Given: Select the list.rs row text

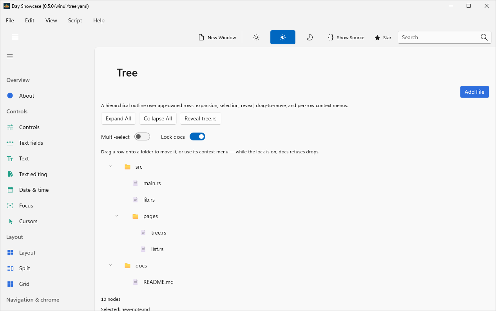Looking at the screenshot, I should coord(157,249).
